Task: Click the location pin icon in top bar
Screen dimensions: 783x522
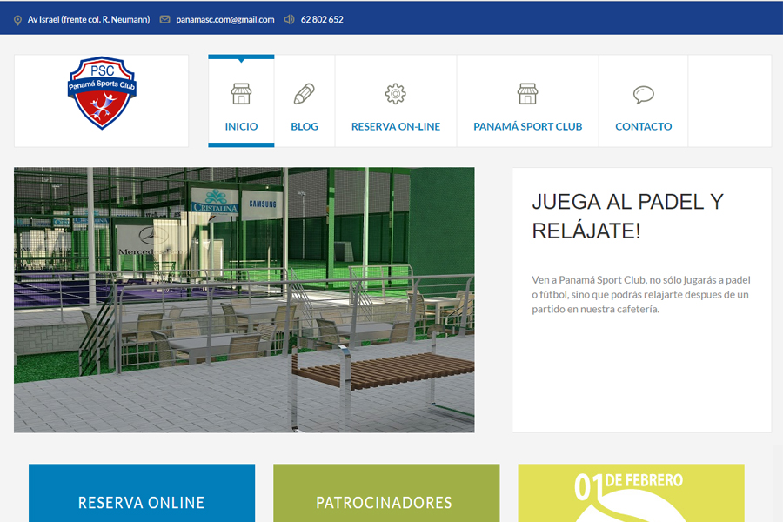Action: (17, 19)
